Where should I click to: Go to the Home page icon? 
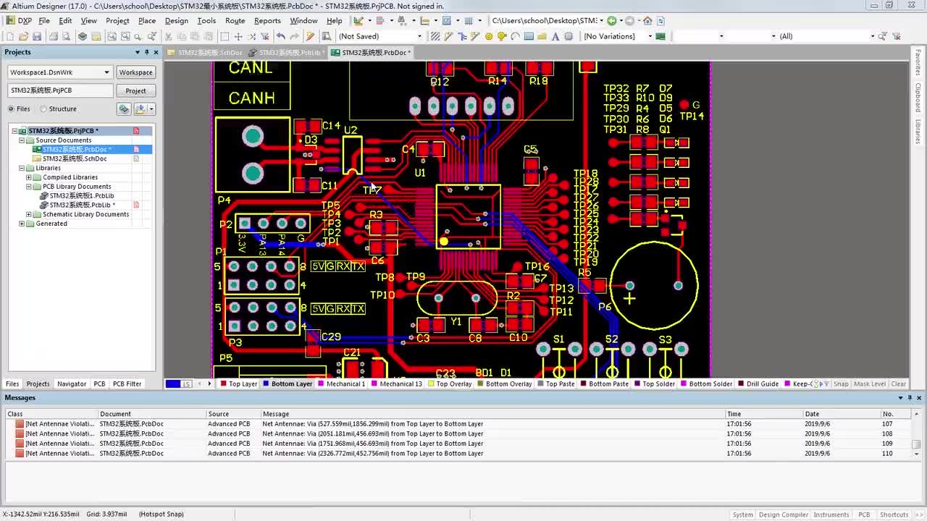pos(647,20)
